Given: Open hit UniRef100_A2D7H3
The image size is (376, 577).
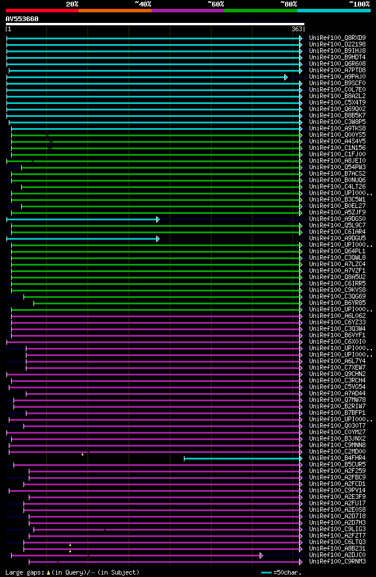Looking at the screenshot, I should click(x=337, y=524).
